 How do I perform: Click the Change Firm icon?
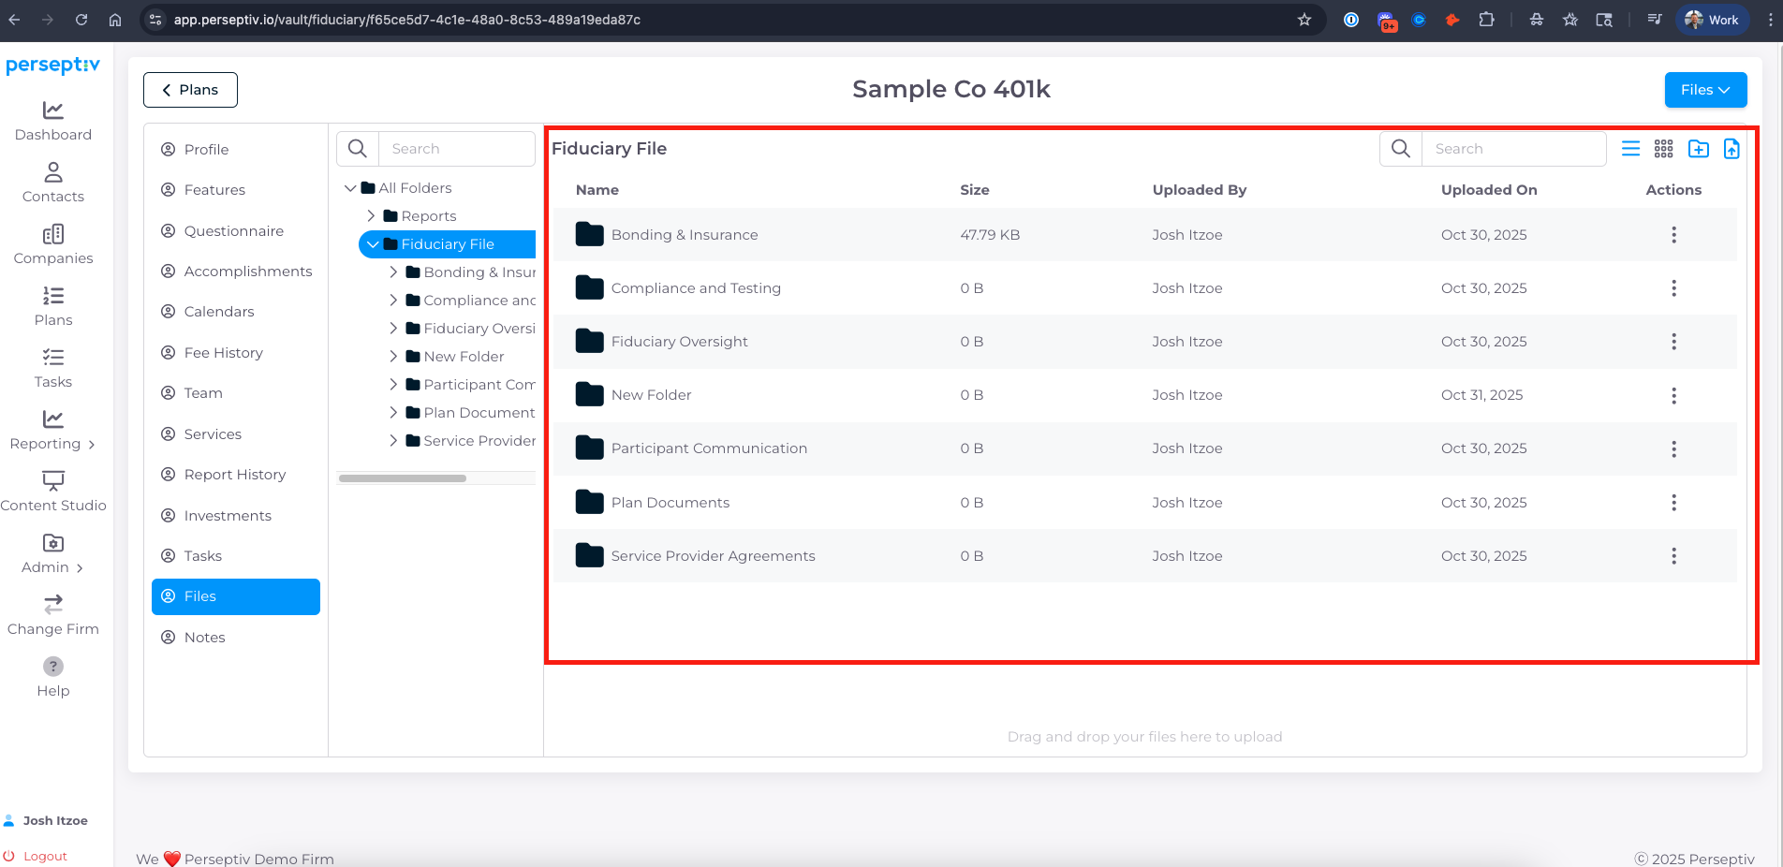(x=53, y=604)
